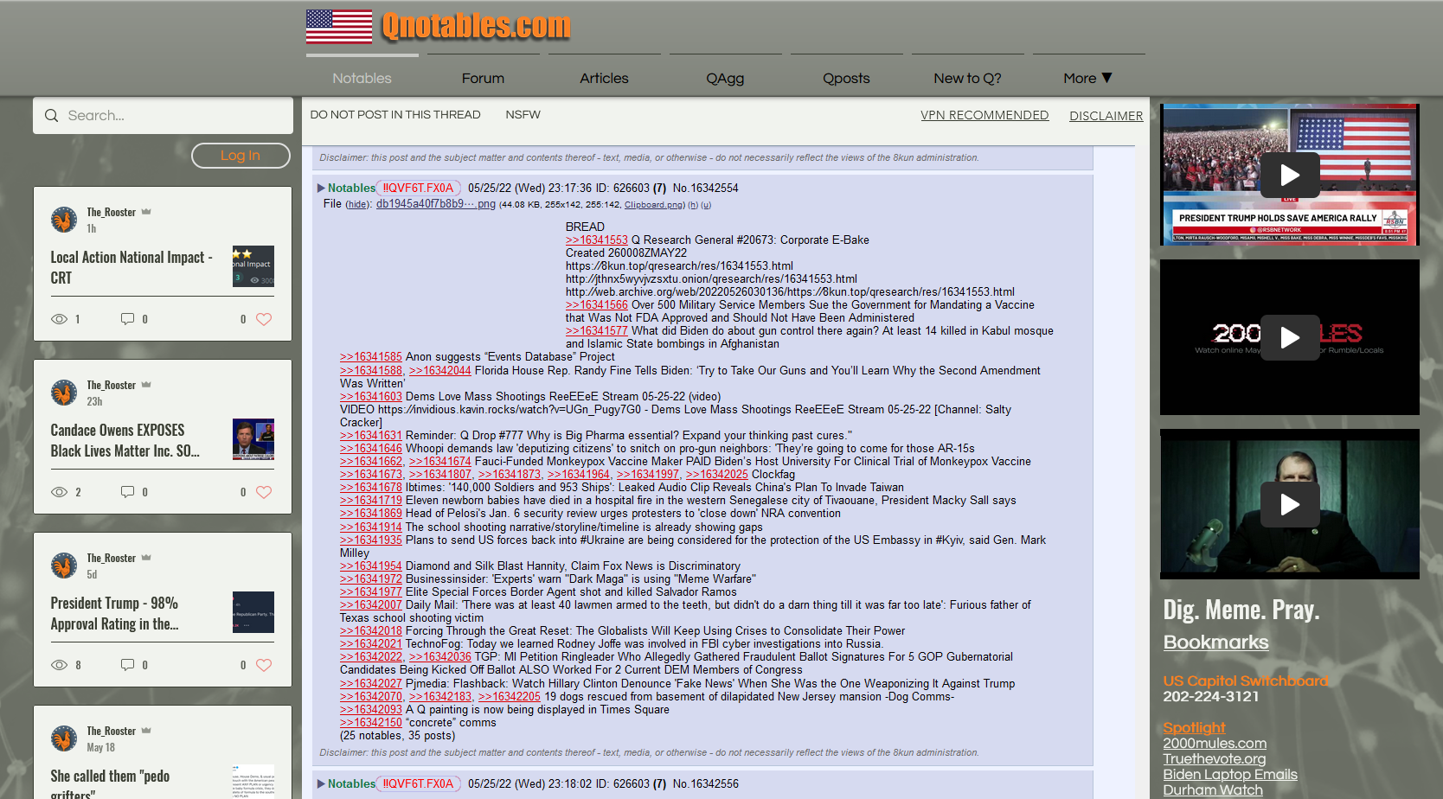Open the Spotlight link
Viewport: 1443px width, 799px height.
1194,728
